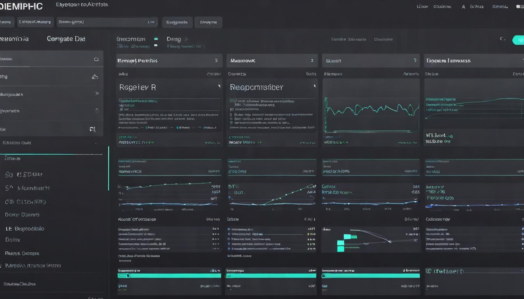This screenshot has height=299, width=524.
Task: Click the cursor icon in the 'Rageier R' card
Action: [x=219, y=86]
